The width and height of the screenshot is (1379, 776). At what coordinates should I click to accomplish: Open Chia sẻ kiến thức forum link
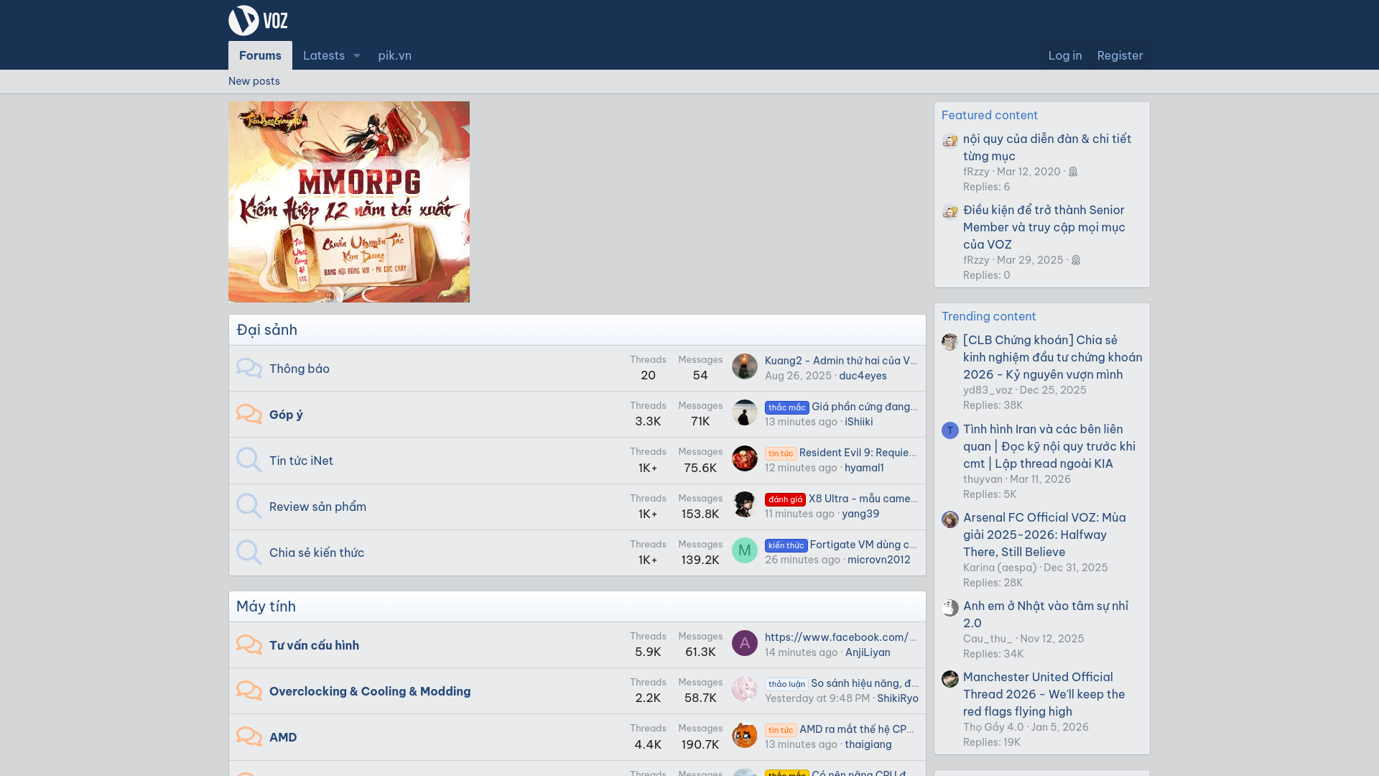[317, 553]
